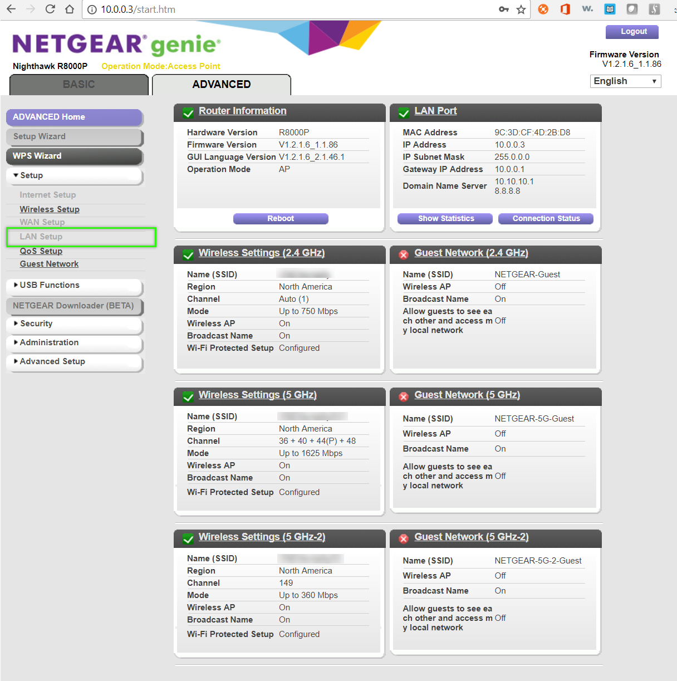677x681 pixels.
Task: Click the green checkmark on the LAN Port panel
Action: click(x=404, y=112)
